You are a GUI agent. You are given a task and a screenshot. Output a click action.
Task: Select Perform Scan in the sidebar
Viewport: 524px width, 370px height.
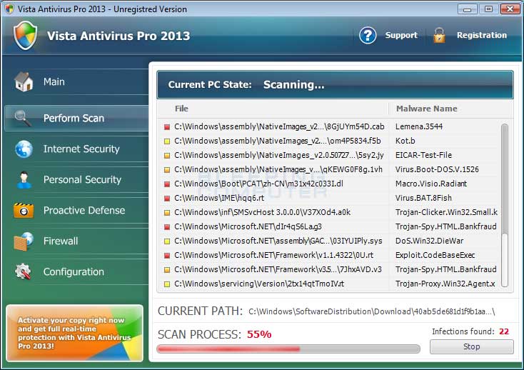pyautogui.click(x=77, y=118)
